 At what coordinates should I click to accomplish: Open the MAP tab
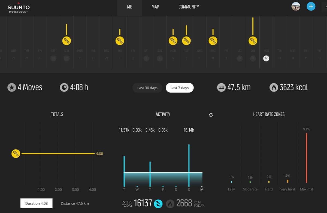tap(155, 7)
